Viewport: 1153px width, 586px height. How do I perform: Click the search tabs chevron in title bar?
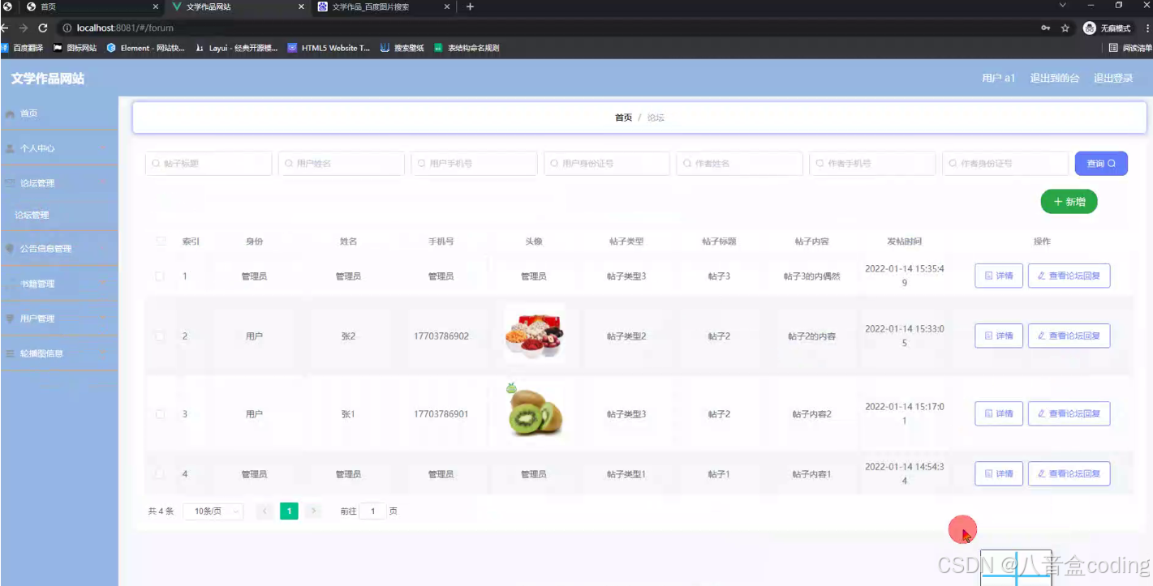(1063, 6)
